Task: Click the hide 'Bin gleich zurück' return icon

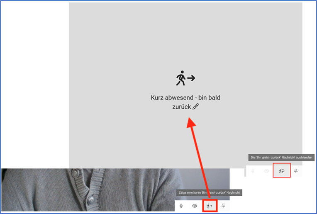Action: point(281,171)
